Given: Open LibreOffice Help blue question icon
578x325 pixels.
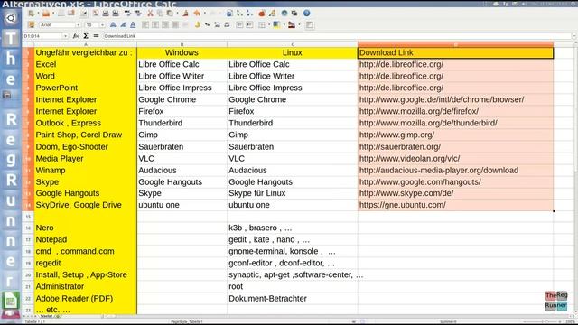Looking at the screenshot, I should coord(306,14).
